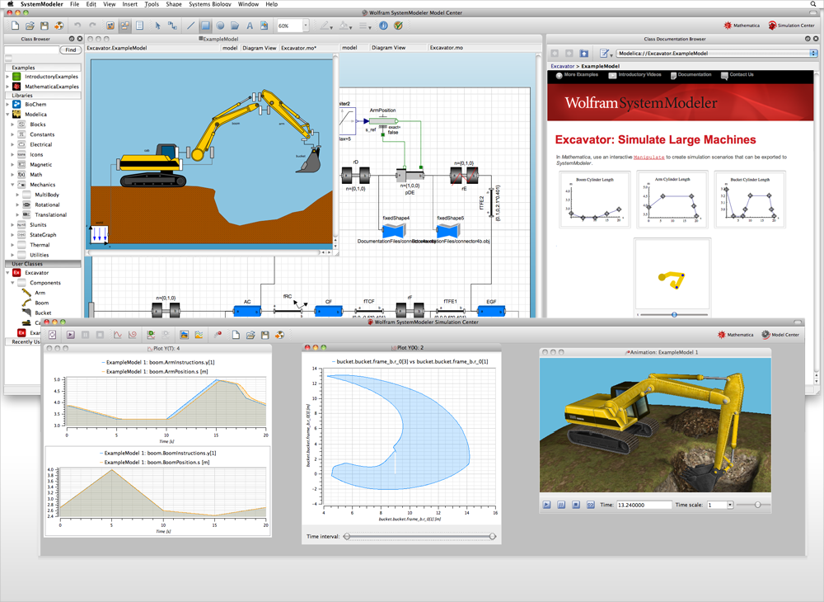Switch to Model Center from Simulation Center
The image size is (824, 602).
(780, 334)
